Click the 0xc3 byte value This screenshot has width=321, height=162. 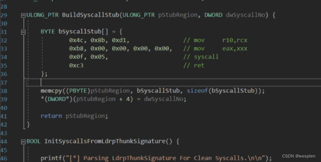(76, 65)
